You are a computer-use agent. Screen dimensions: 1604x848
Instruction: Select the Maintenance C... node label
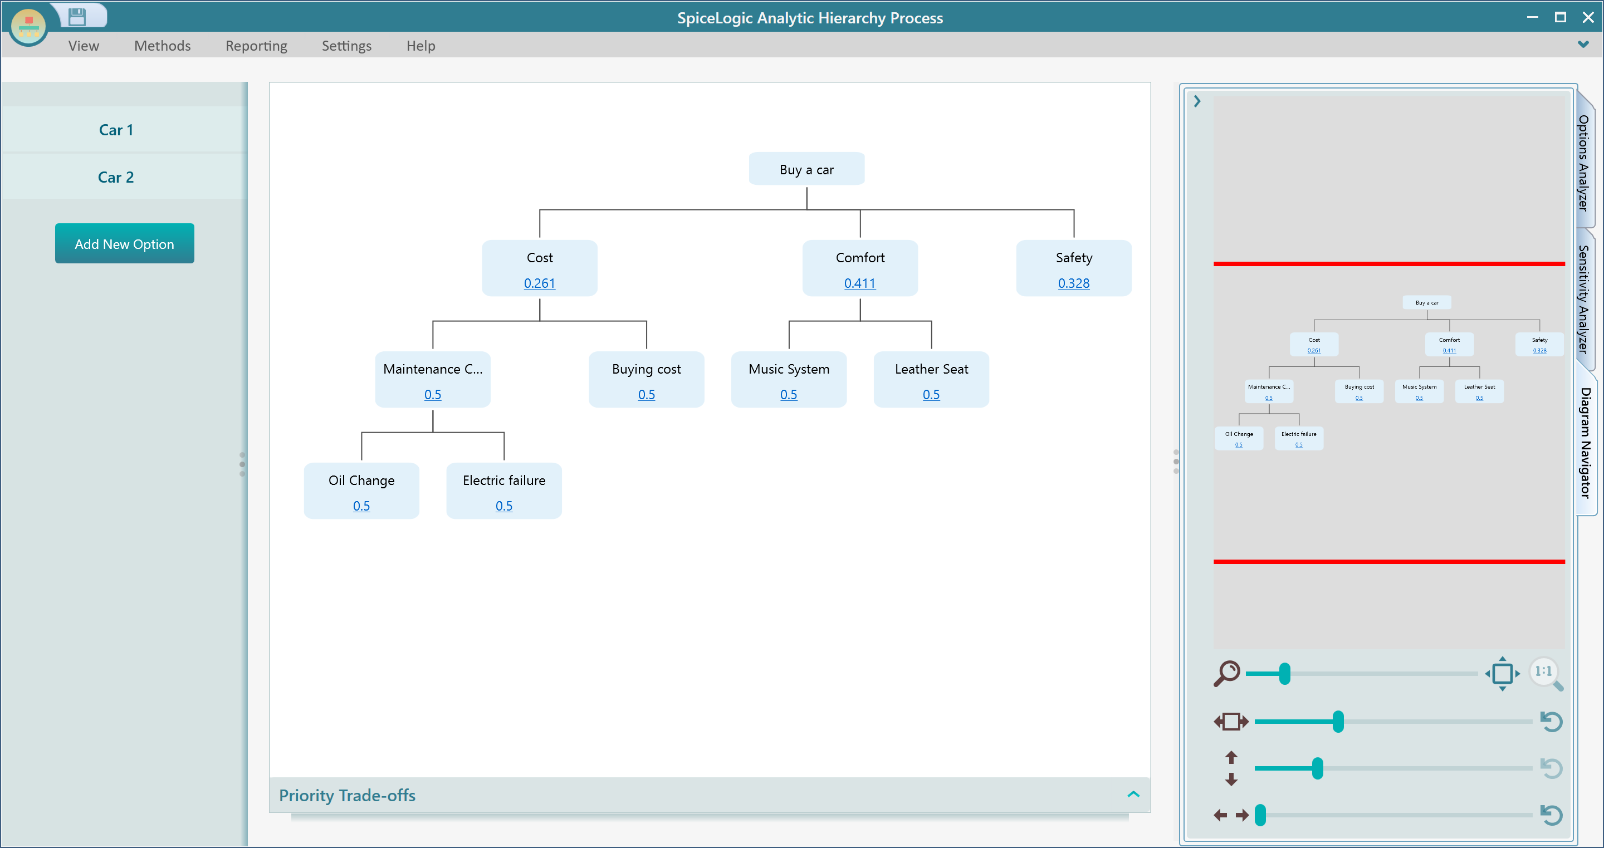click(433, 369)
